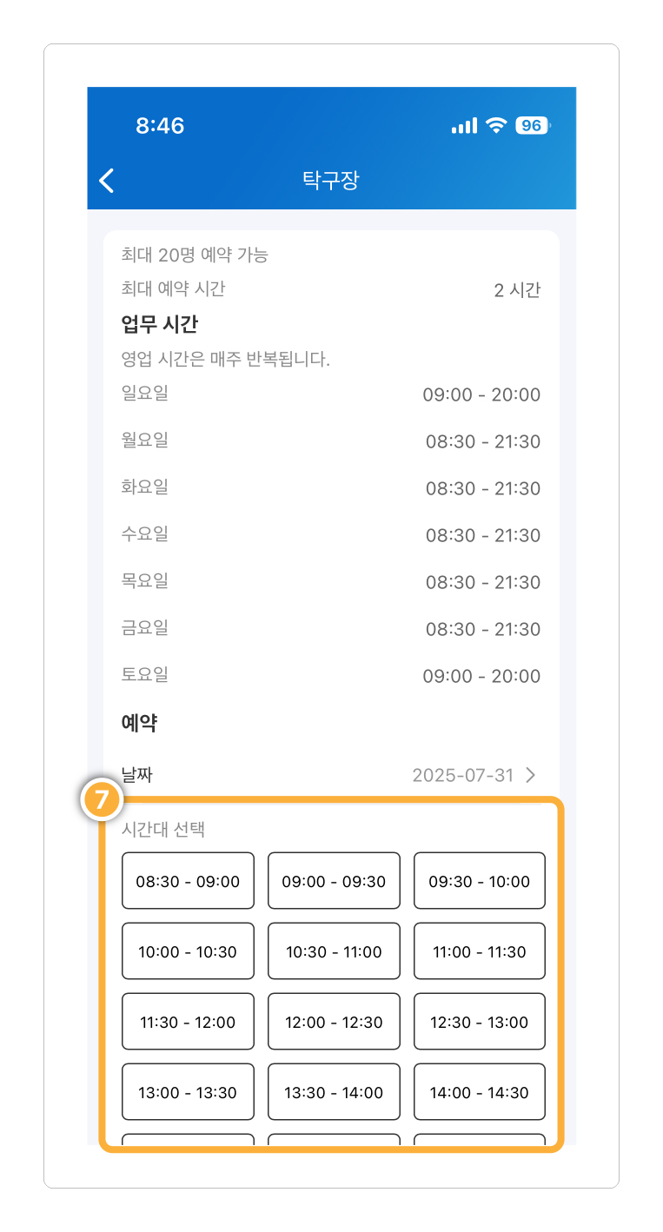Click the 날짜 row label

(137, 774)
